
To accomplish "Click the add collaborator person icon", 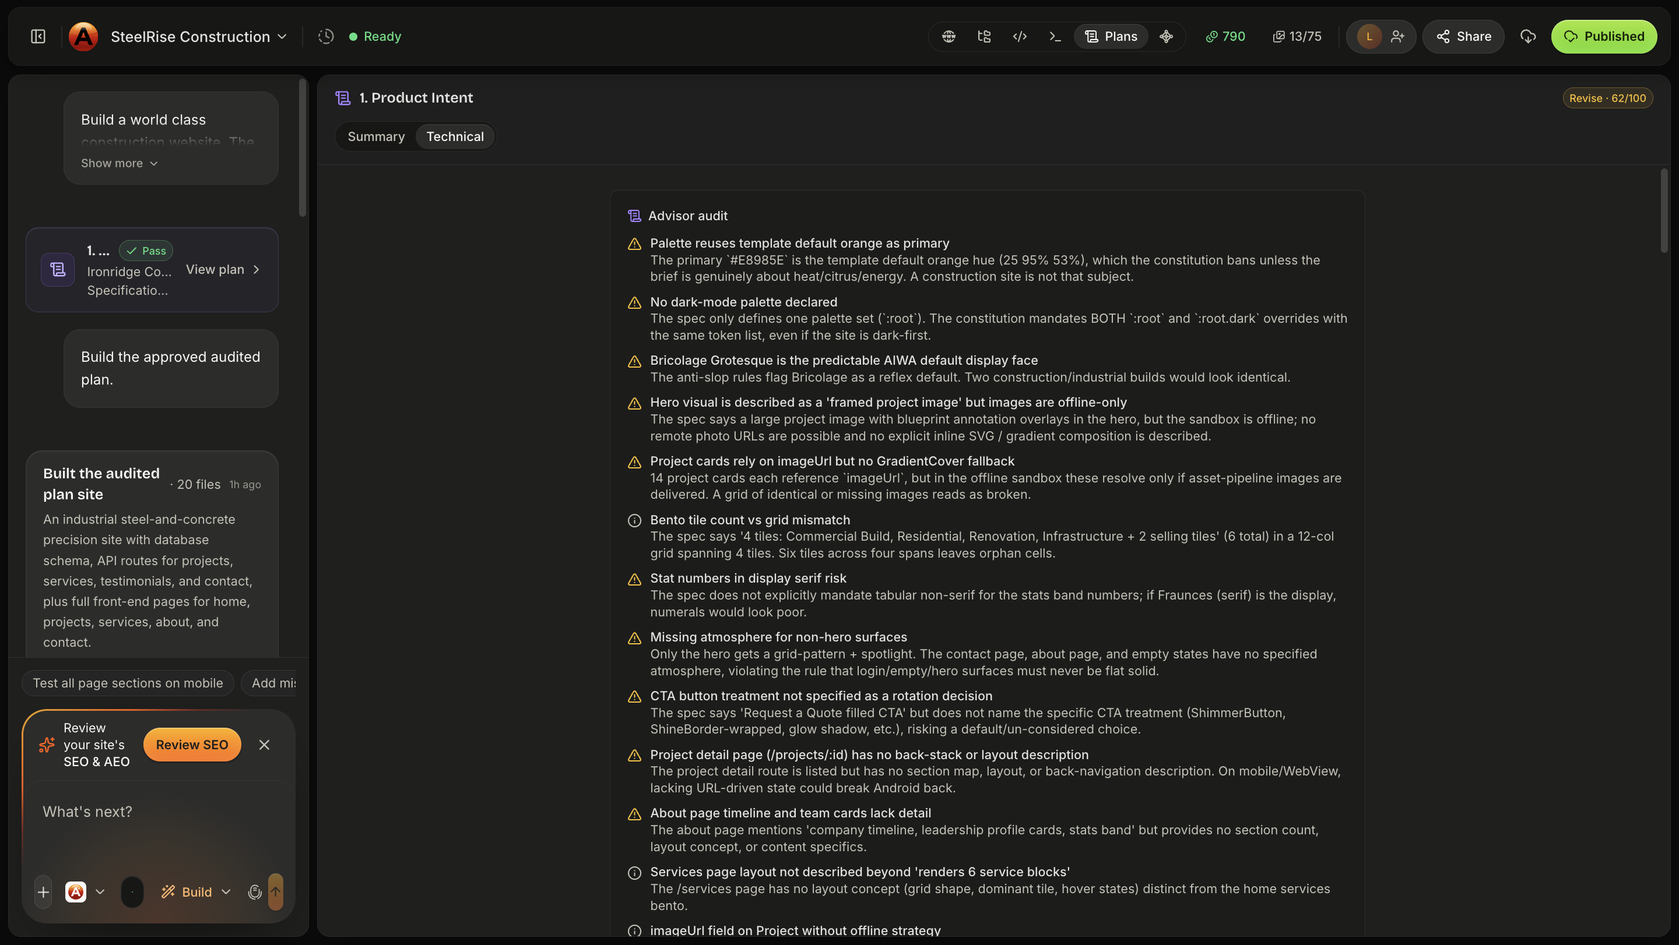I will (1397, 37).
